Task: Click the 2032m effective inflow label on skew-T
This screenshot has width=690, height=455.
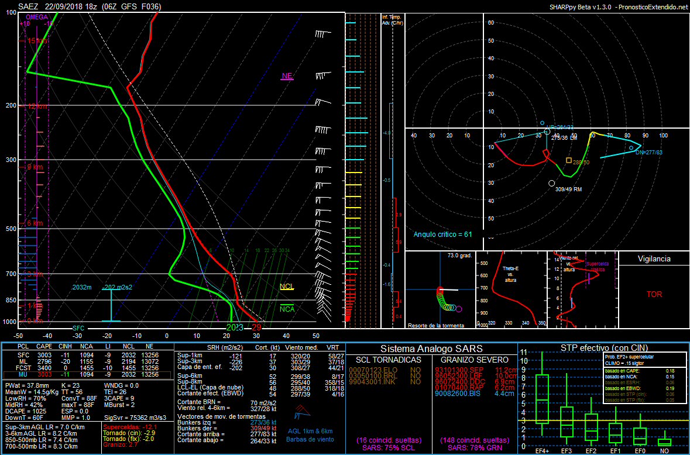Action: point(83,287)
